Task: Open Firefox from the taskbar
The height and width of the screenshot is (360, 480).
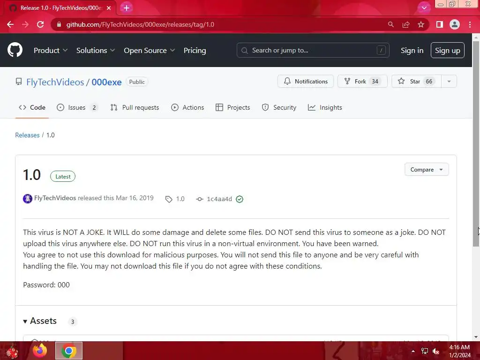Action: pyautogui.click(x=40, y=351)
